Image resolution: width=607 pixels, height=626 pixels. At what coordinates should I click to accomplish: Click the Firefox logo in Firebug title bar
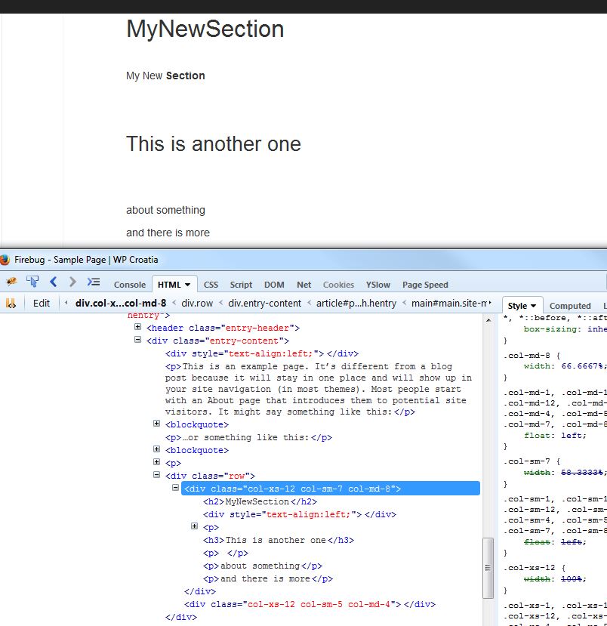pos(5,260)
